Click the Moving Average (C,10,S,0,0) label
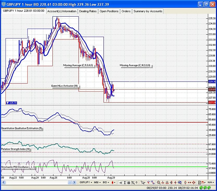 click(x=135, y=65)
